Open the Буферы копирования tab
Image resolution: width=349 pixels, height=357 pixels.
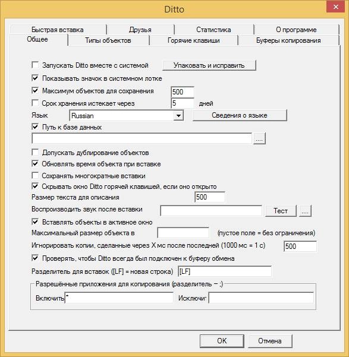(x=288, y=40)
